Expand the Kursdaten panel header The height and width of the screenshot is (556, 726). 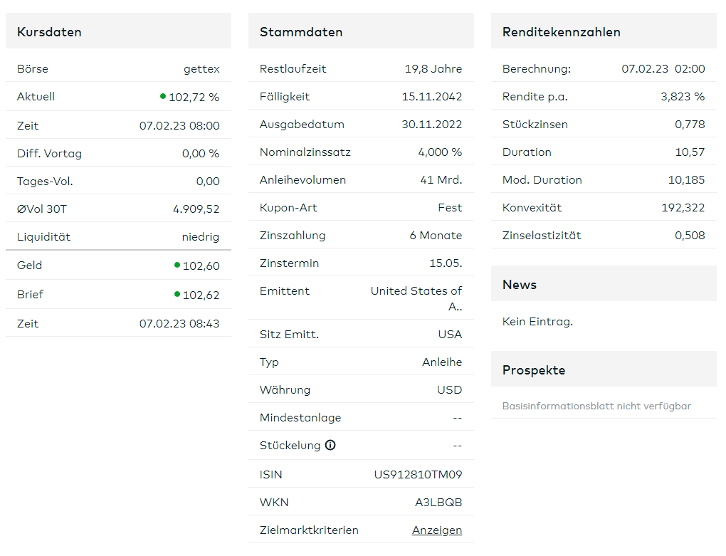click(50, 31)
